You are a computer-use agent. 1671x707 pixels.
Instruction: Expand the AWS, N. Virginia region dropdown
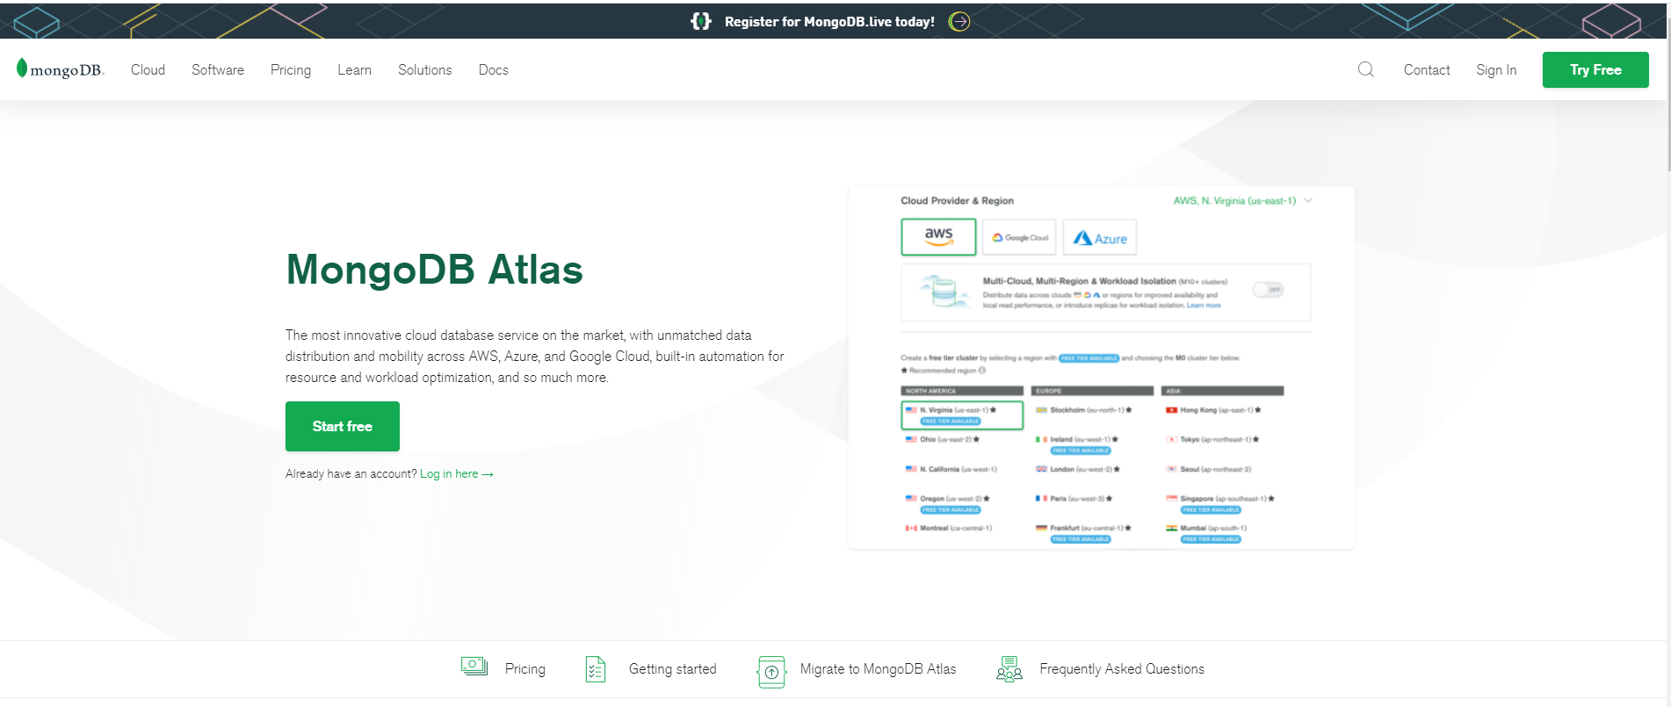1242,200
